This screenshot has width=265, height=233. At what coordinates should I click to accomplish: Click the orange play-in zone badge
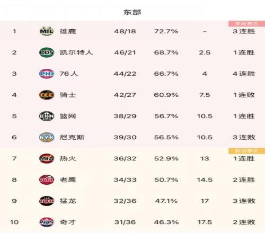click(246, 151)
